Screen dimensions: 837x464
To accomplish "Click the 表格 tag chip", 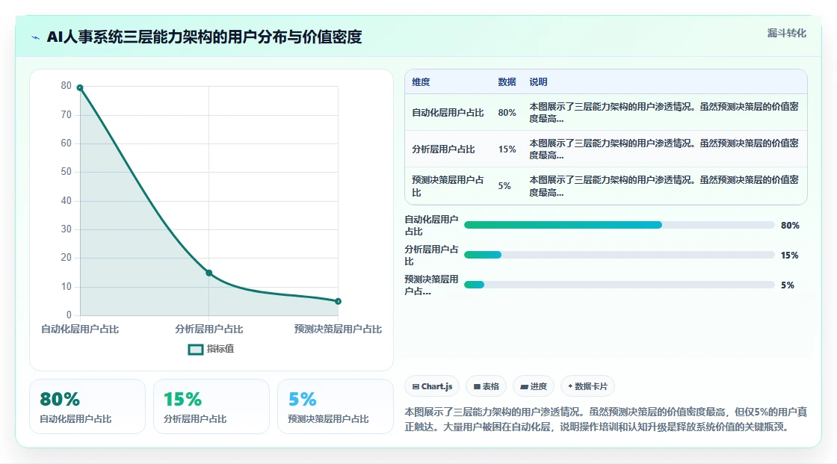I will (487, 386).
